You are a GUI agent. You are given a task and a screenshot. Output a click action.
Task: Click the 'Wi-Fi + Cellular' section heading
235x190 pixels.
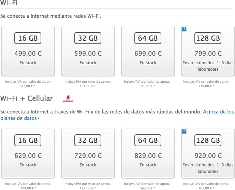tap(27, 98)
